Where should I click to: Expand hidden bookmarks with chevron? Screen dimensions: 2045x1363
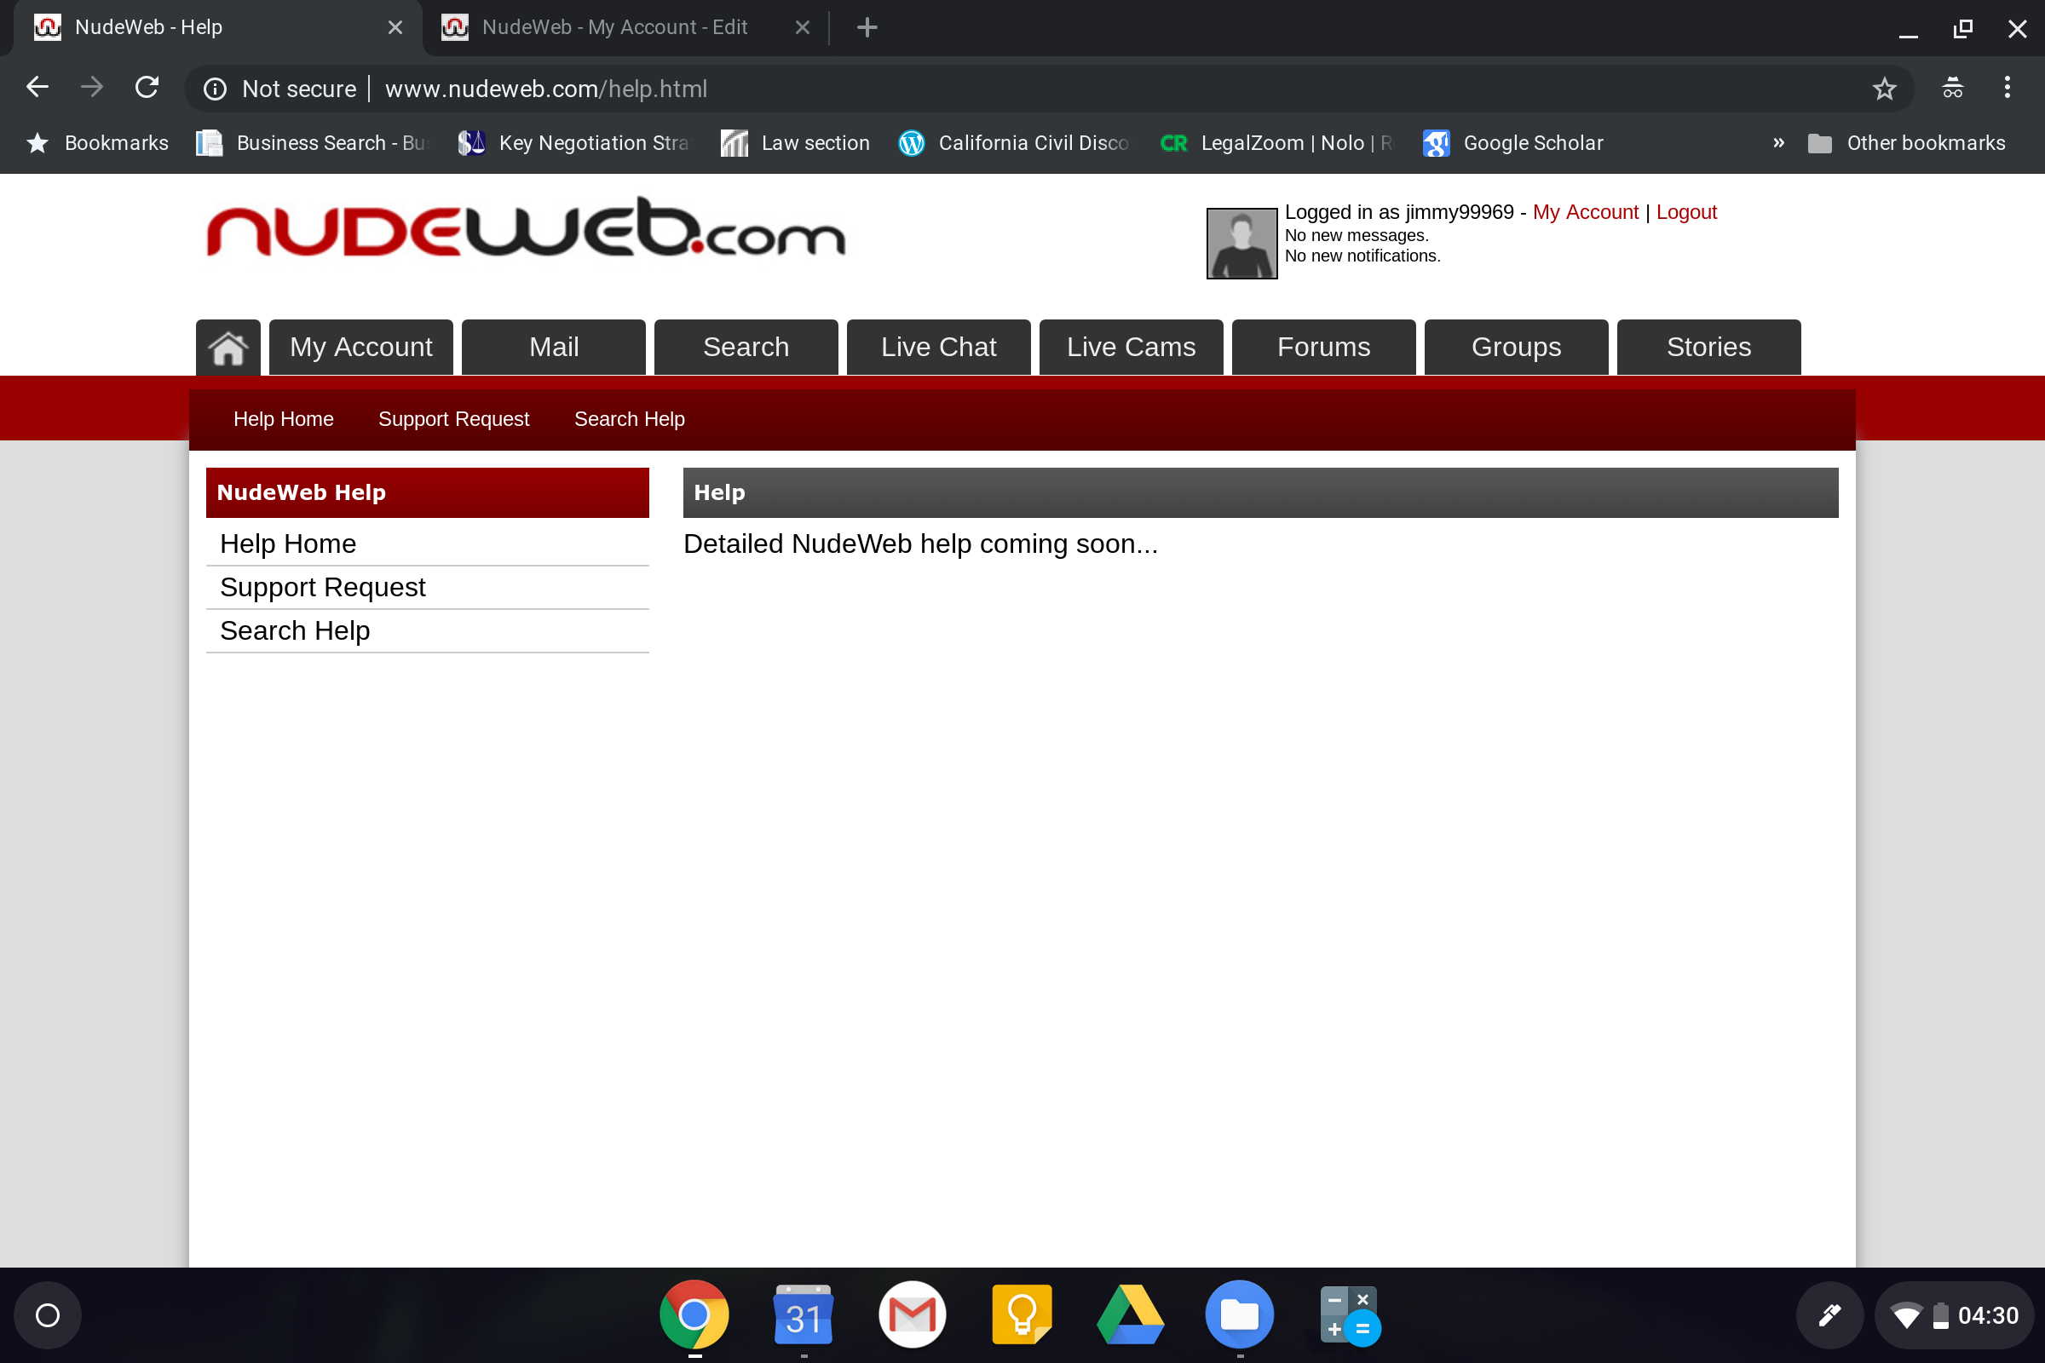coord(1778,142)
